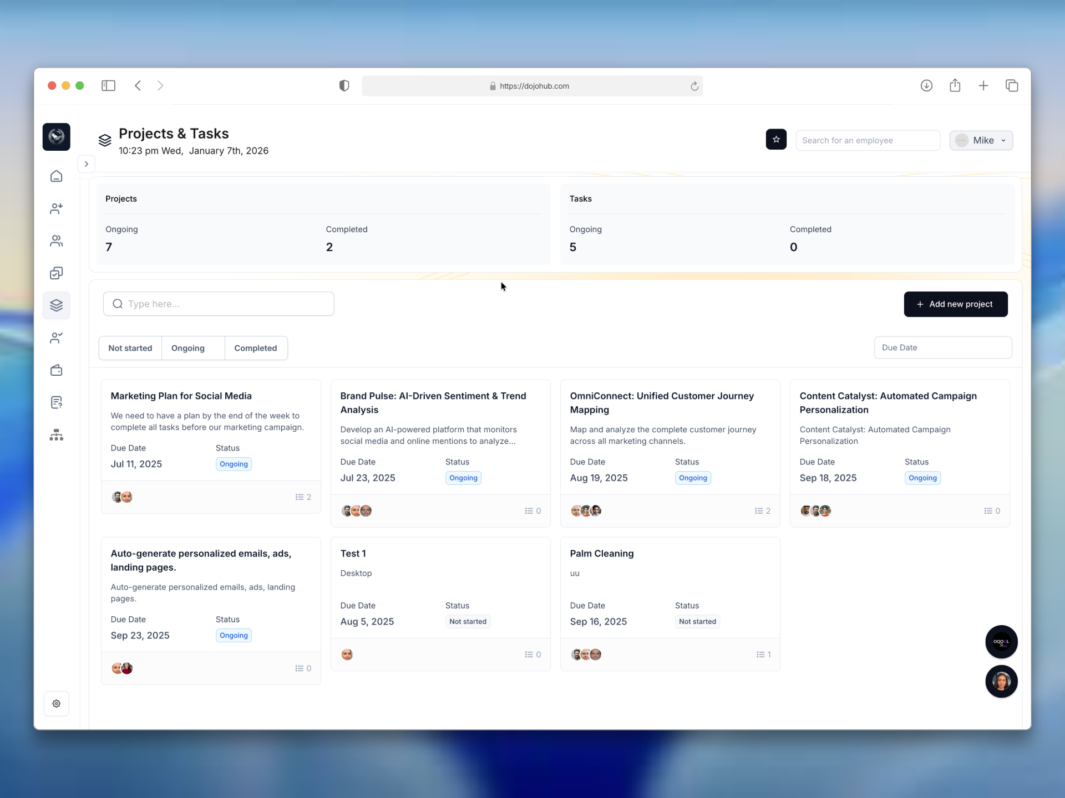This screenshot has height=798, width=1065.
Task: Open the Mike account dropdown
Action: pyautogui.click(x=981, y=140)
